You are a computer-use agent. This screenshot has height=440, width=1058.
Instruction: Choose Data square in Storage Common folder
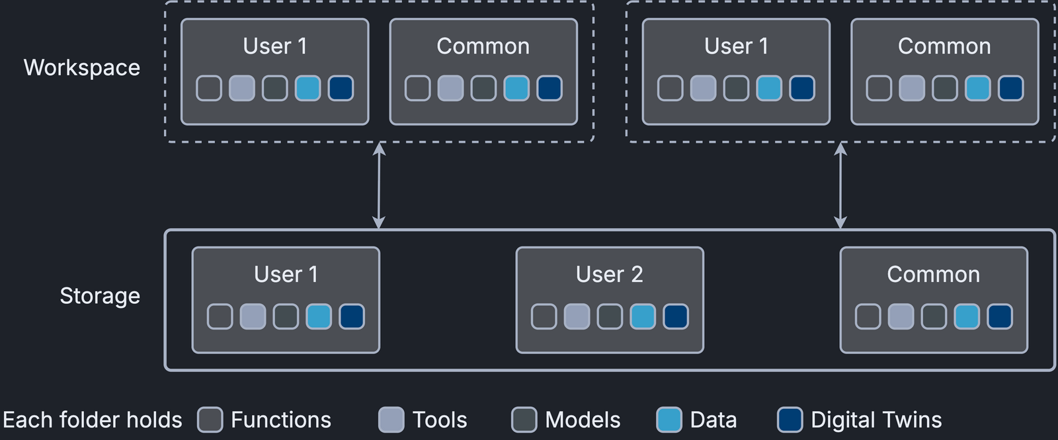(967, 316)
